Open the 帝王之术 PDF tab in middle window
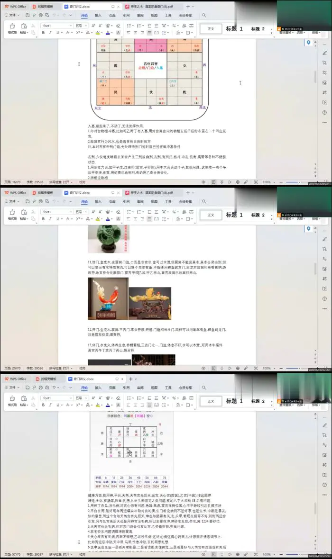Image resolution: width=332 pixels, height=559 pixels. [x=149, y=193]
